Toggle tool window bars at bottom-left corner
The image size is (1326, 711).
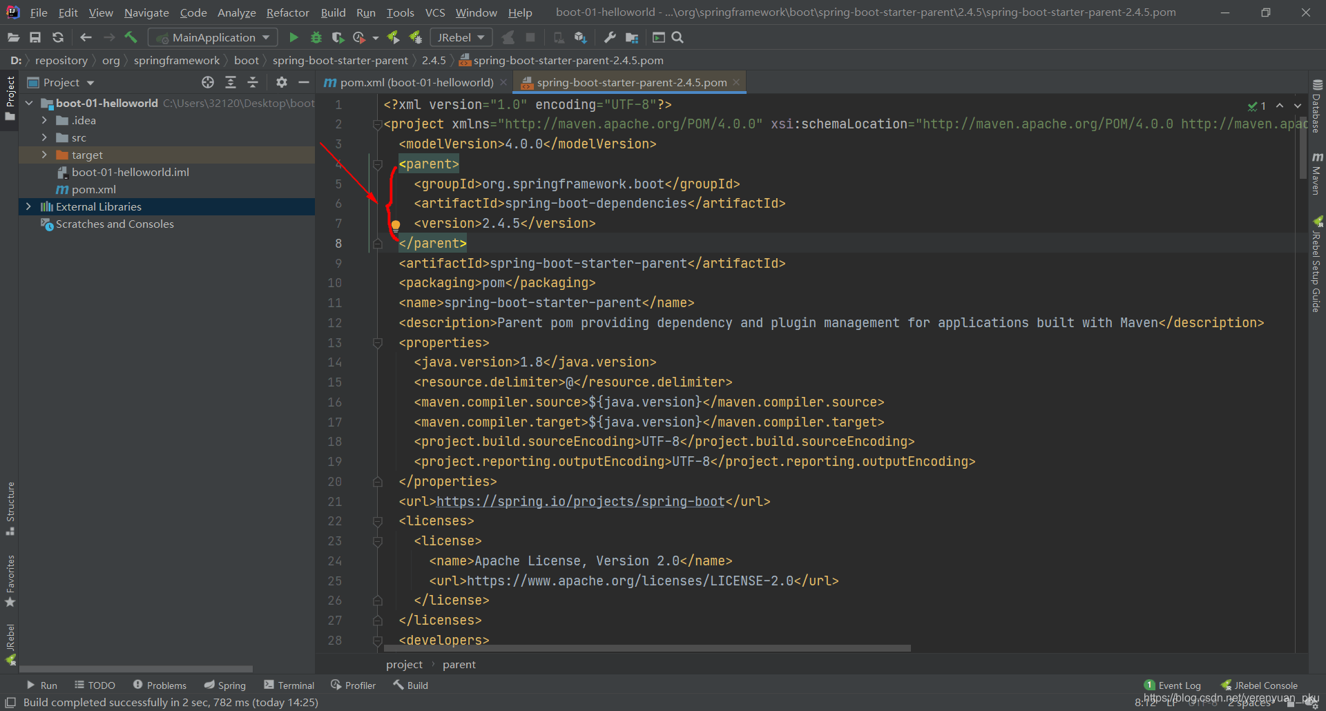pos(10,703)
